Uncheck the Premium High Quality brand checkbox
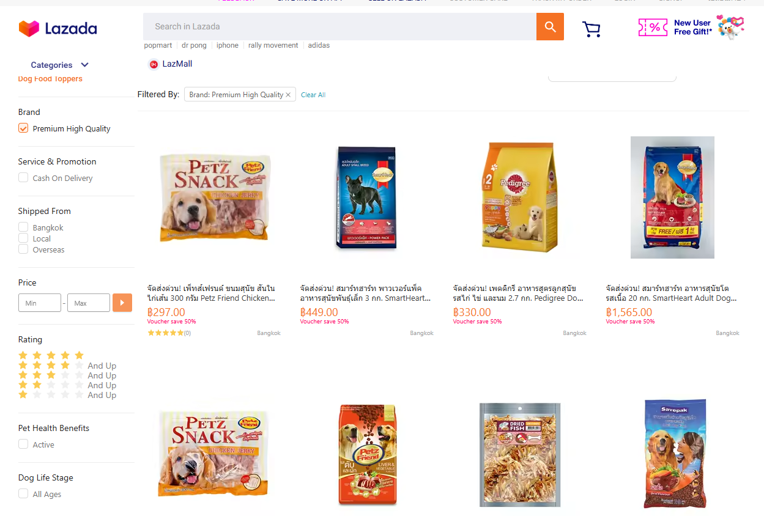Screen dimensions: 764x527 pyautogui.click(x=23, y=128)
